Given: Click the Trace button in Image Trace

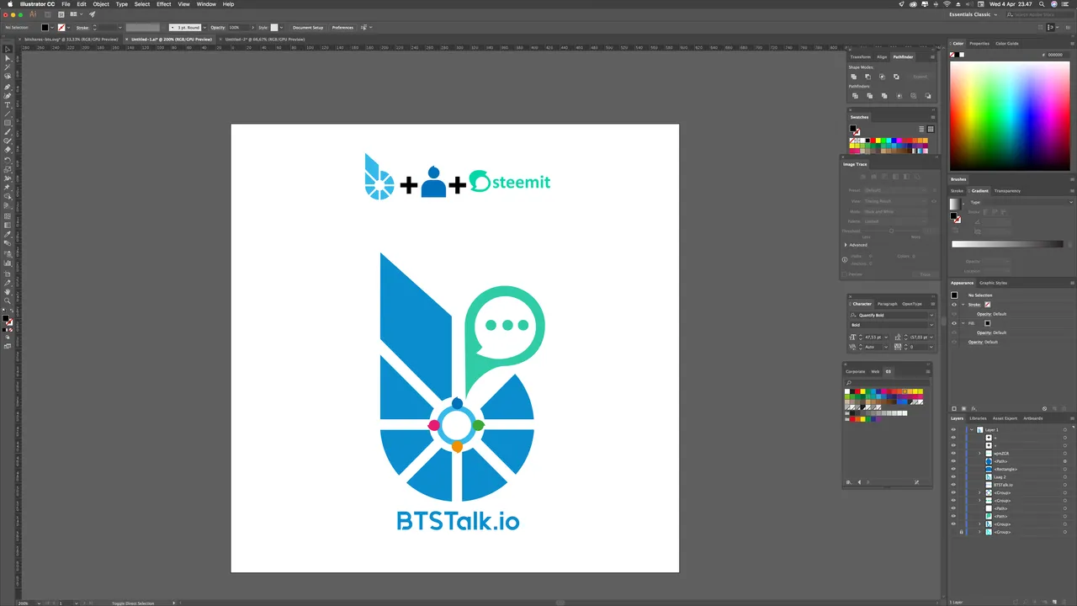Looking at the screenshot, I should [925, 274].
